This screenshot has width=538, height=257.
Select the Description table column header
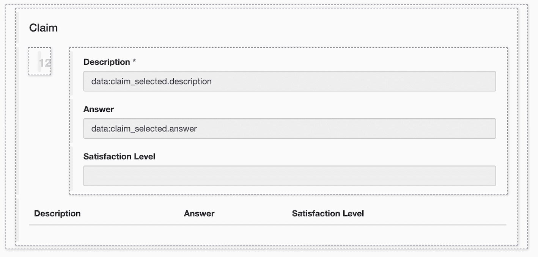click(57, 213)
